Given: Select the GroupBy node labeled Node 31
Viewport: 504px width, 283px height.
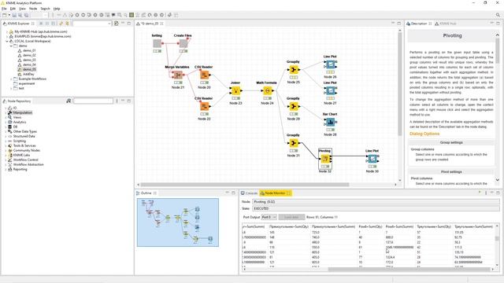Looking at the screenshot, I should (294, 143).
